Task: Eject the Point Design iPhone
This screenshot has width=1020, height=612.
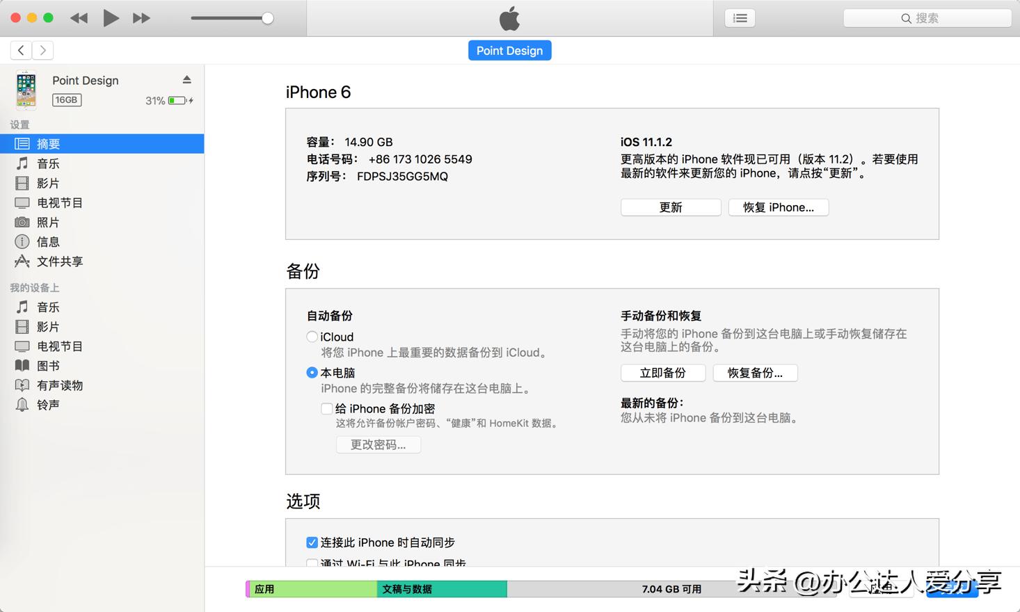Action: tap(186, 79)
